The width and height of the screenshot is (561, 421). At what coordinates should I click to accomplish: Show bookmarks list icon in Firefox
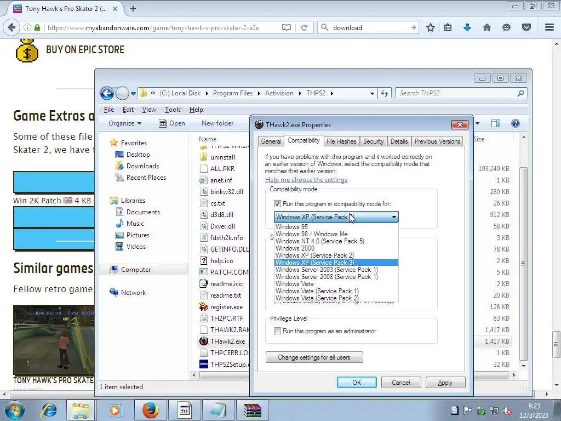point(448,27)
